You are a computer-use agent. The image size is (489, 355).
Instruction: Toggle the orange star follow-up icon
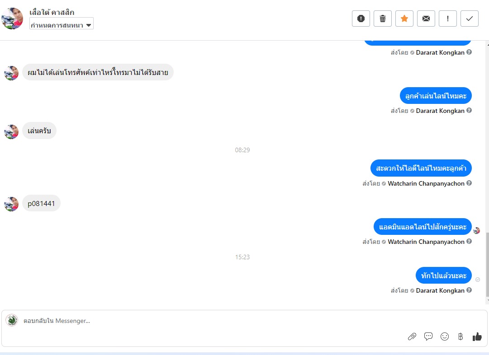(x=404, y=19)
